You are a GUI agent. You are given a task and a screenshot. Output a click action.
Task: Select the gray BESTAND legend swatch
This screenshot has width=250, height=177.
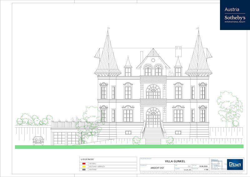click(84, 169)
